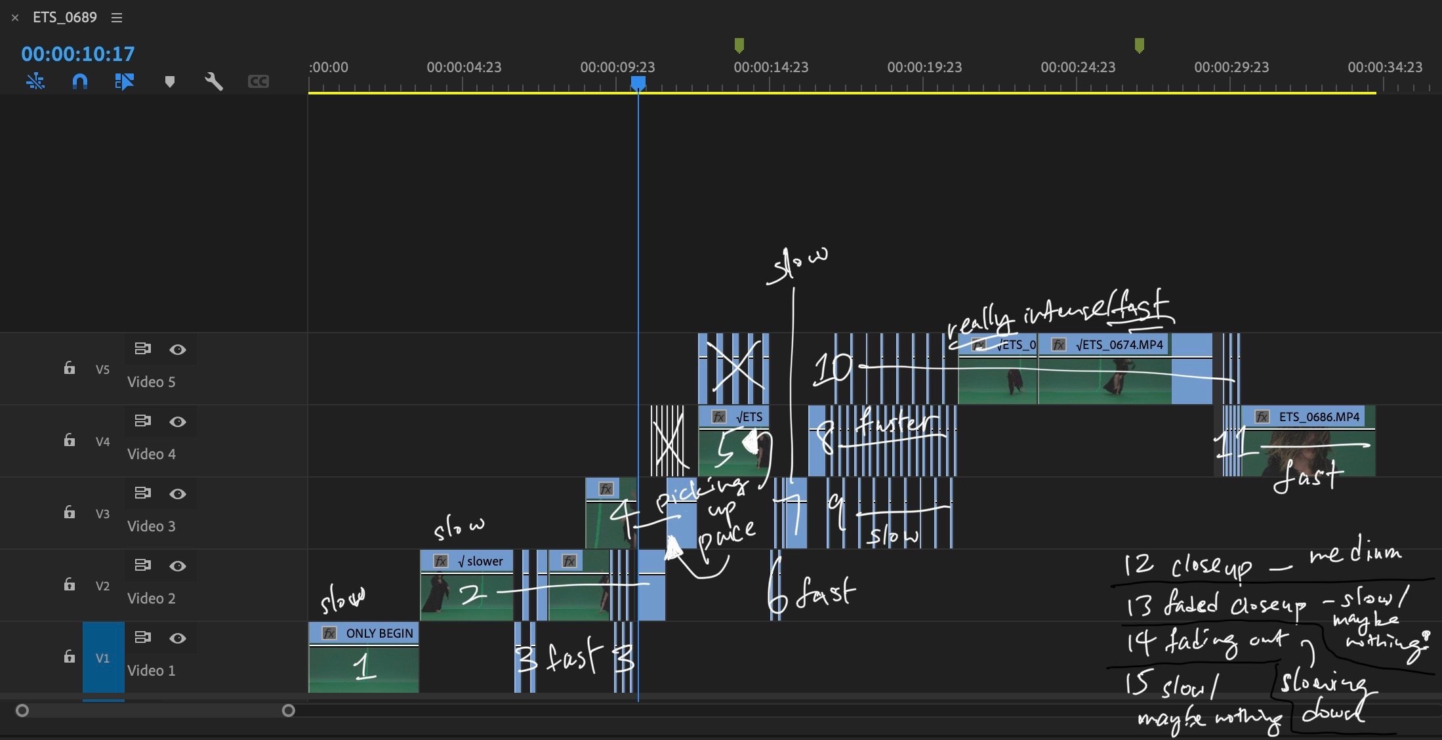Toggle sync lock for Video 5
Screen dimensions: 1442x740
tap(142, 349)
